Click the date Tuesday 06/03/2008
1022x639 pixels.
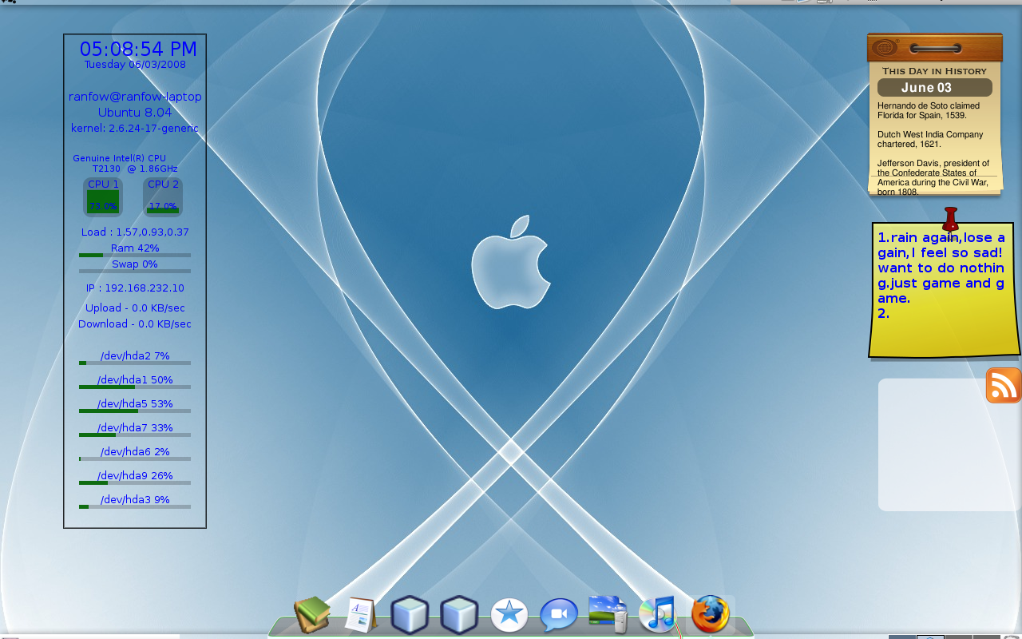click(135, 65)
